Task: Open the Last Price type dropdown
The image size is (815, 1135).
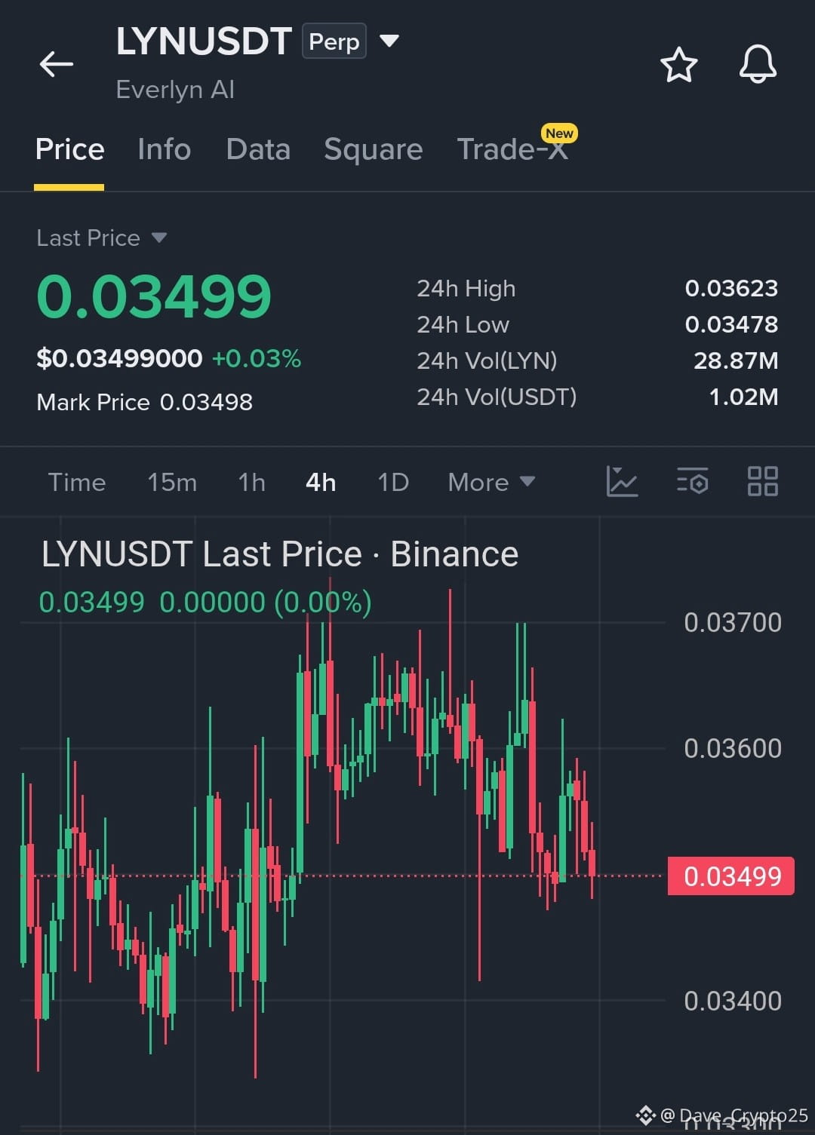Action: [x=158, y=238]
